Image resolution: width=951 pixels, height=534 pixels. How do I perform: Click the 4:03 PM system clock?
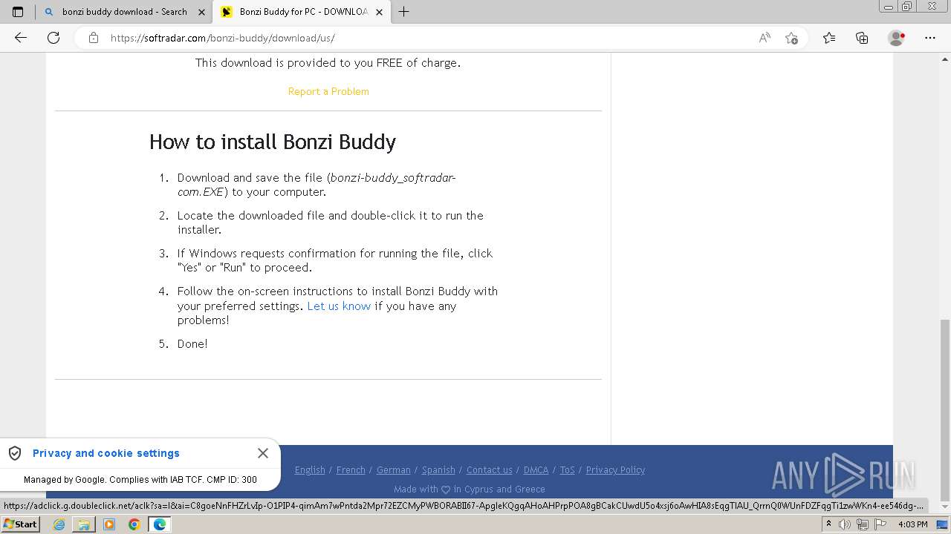point(913,524)
